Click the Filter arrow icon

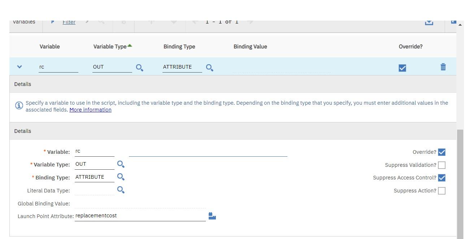tap(53, 22)
